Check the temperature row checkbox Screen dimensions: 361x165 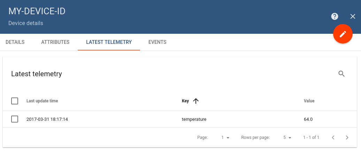point(15,119)
